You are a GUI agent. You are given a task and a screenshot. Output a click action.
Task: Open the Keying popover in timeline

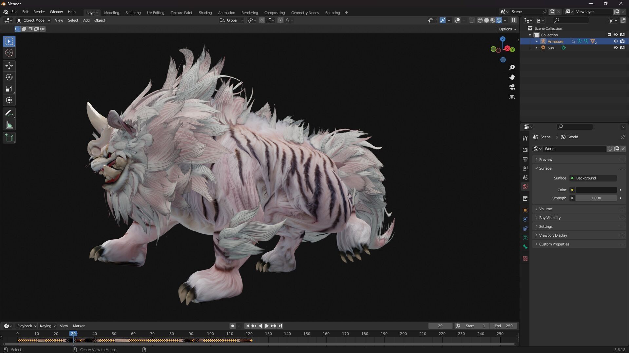48,326
